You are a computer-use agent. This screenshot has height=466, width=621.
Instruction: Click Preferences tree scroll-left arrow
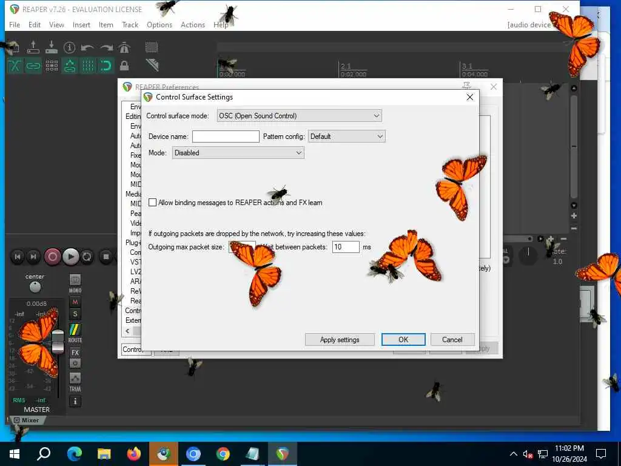(127, 331)
